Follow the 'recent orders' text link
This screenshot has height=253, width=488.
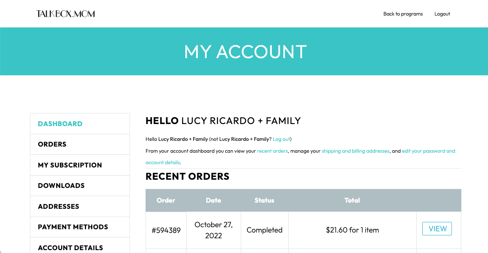272,151
